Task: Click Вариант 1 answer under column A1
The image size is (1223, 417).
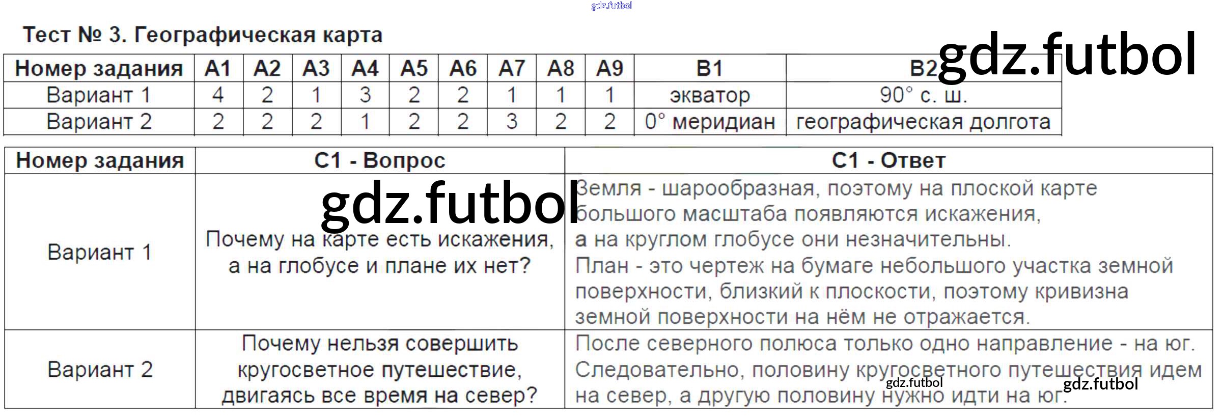Action: pos(218,95)
